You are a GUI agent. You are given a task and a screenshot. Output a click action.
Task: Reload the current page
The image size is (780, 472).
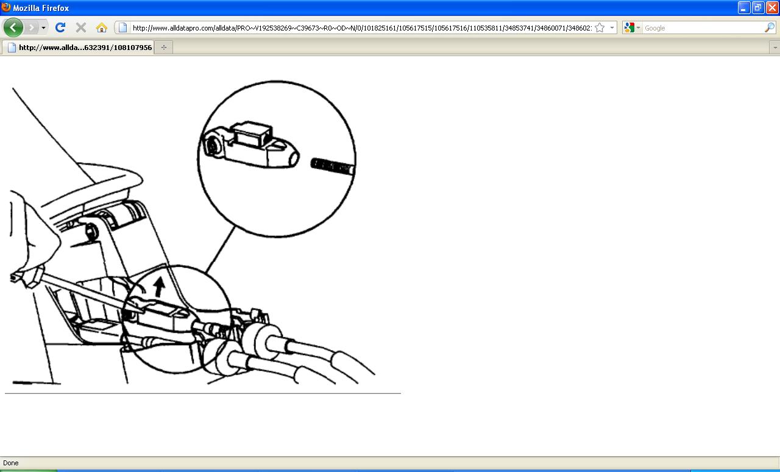[x=60, y=27]
